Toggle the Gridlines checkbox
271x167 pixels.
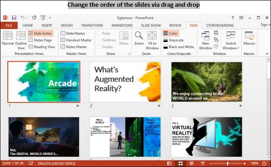(99, 40)
